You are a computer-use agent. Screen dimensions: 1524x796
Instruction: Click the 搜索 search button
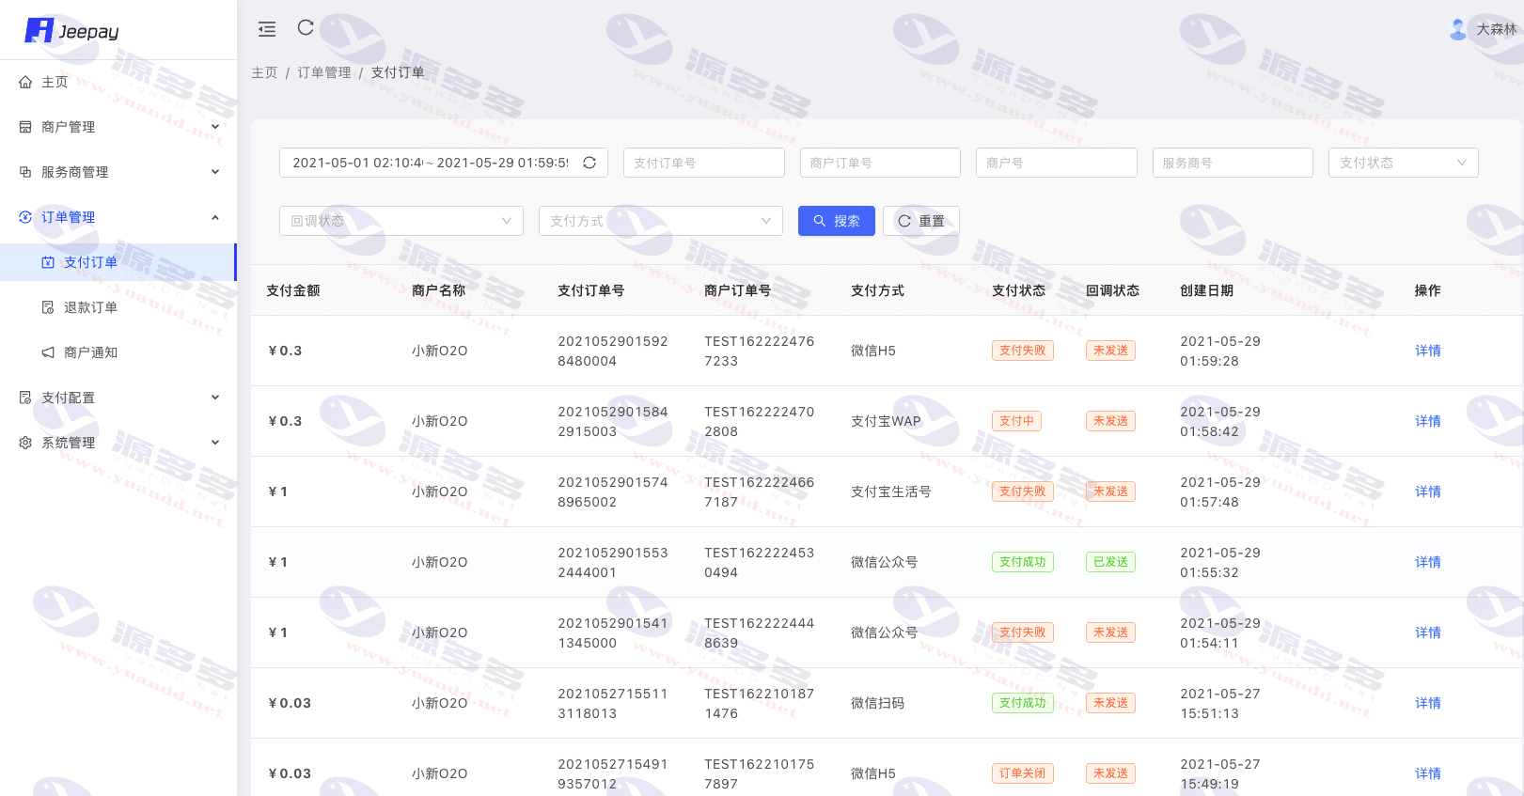[x=837, y=221]
